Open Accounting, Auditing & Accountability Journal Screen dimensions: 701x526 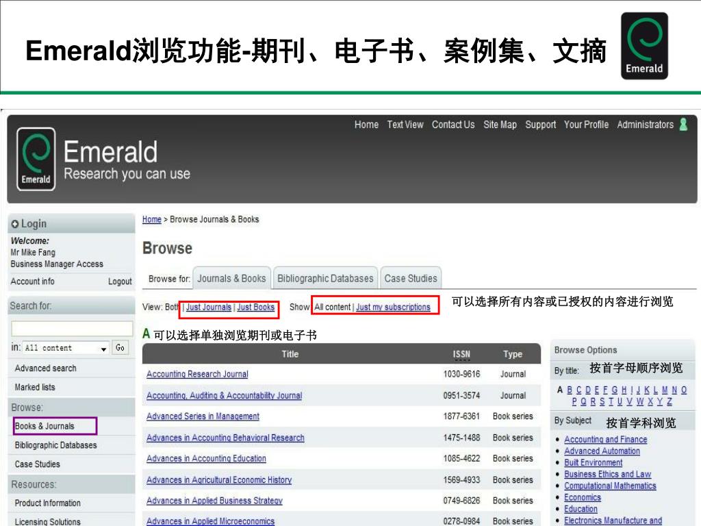[224, 395]
